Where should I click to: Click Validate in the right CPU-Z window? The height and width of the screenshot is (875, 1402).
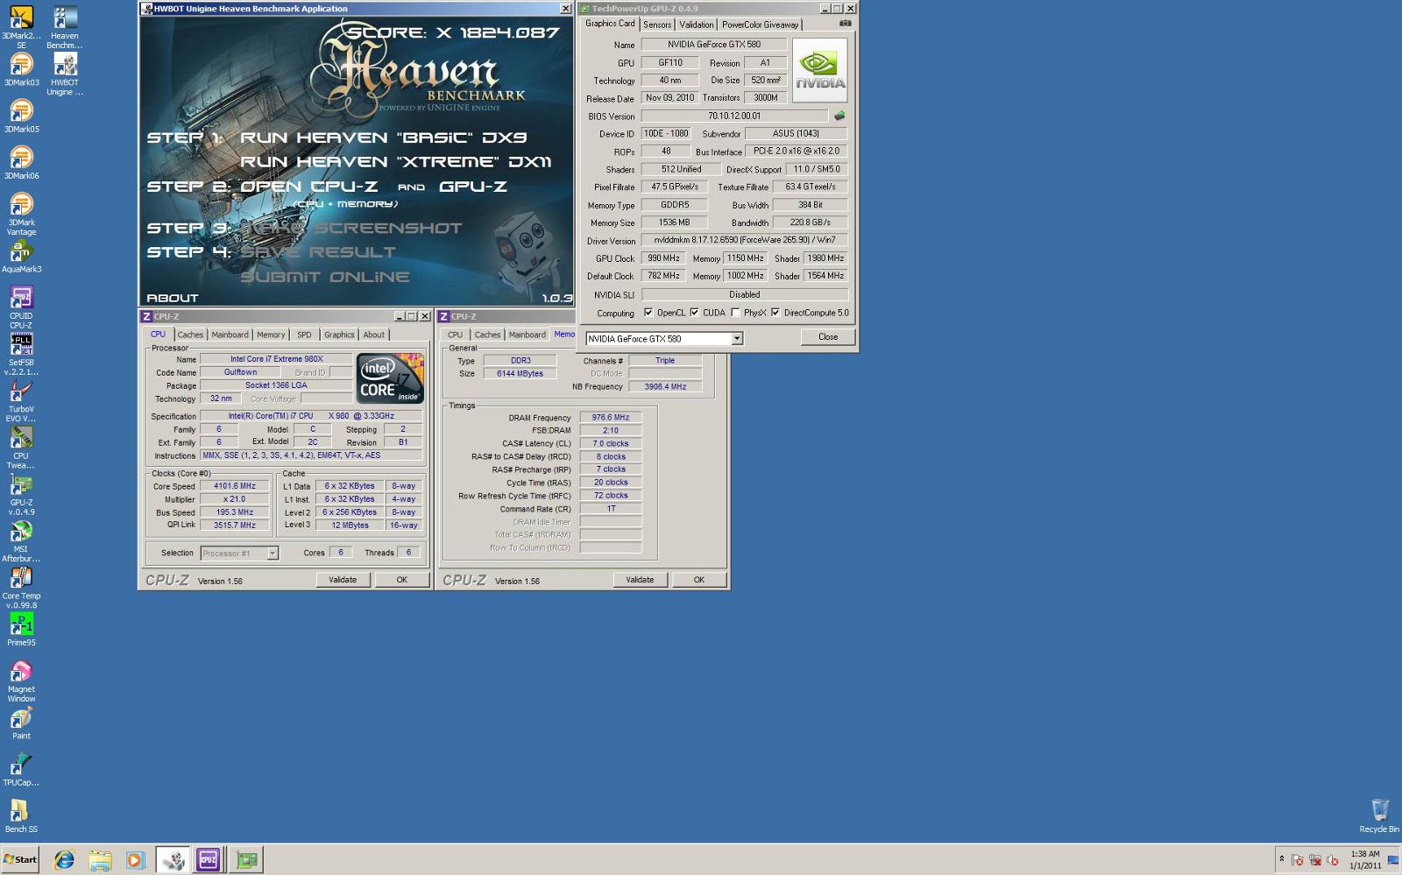(x=640, y=580)
